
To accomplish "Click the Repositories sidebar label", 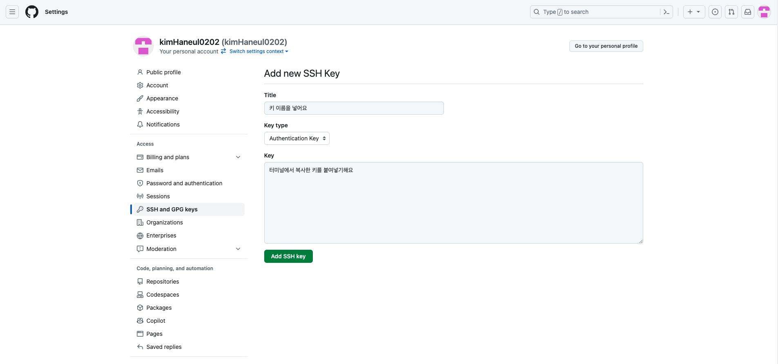I will pos(163,282).
